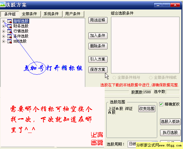Click the 选股入板块 button
Image resolution: width=183 pixels, height=149 pixels.
click(x=170, y=122)
